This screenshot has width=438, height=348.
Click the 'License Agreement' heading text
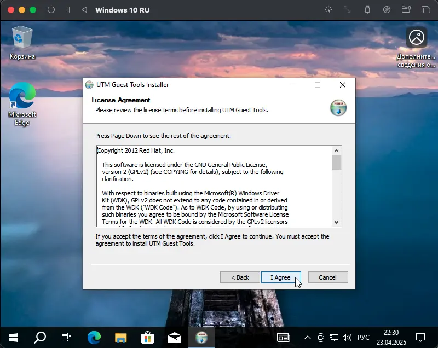click(x=120, y=100)
